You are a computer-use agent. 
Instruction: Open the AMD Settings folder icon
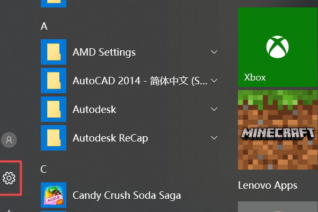coord(54,52)
